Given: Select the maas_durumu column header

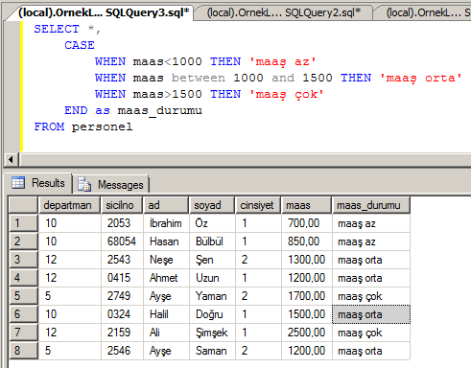Looking at the screenshot, I should (371, 205).
